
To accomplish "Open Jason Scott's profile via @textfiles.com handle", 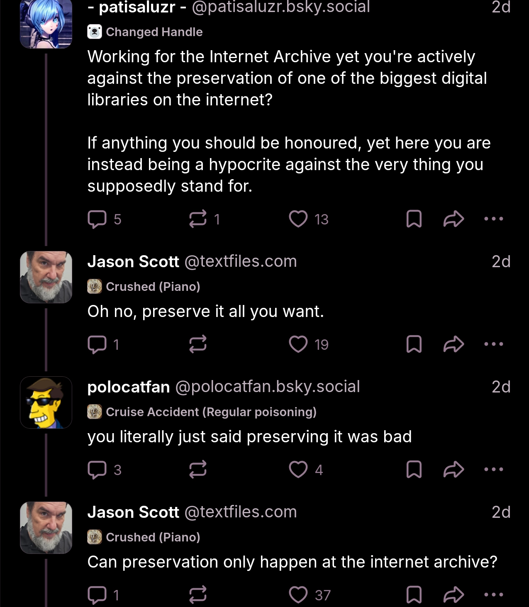I will tap(240, 261).
